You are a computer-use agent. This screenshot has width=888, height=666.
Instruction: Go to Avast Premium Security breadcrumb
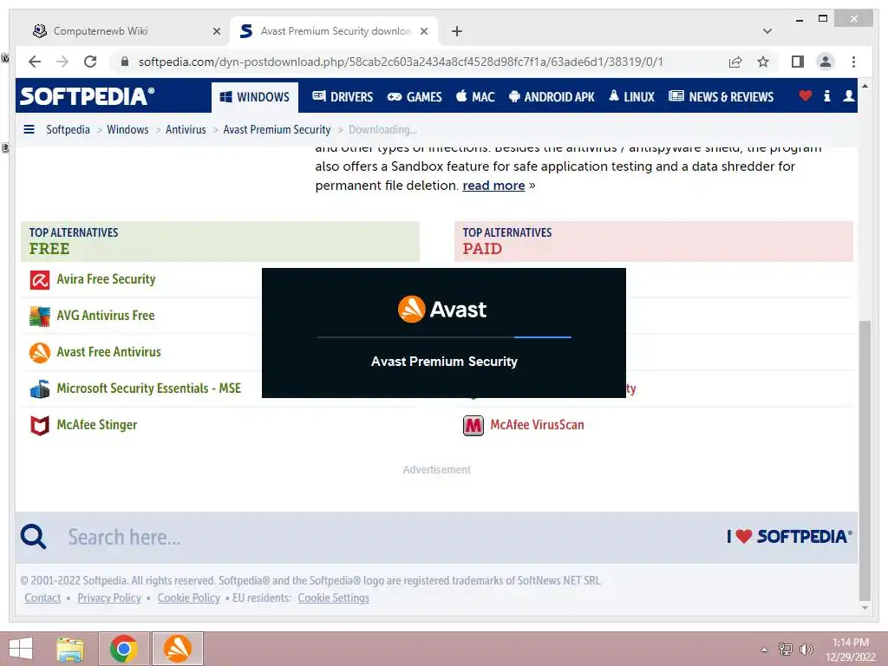pyautogui.click(x=277, y=130)
